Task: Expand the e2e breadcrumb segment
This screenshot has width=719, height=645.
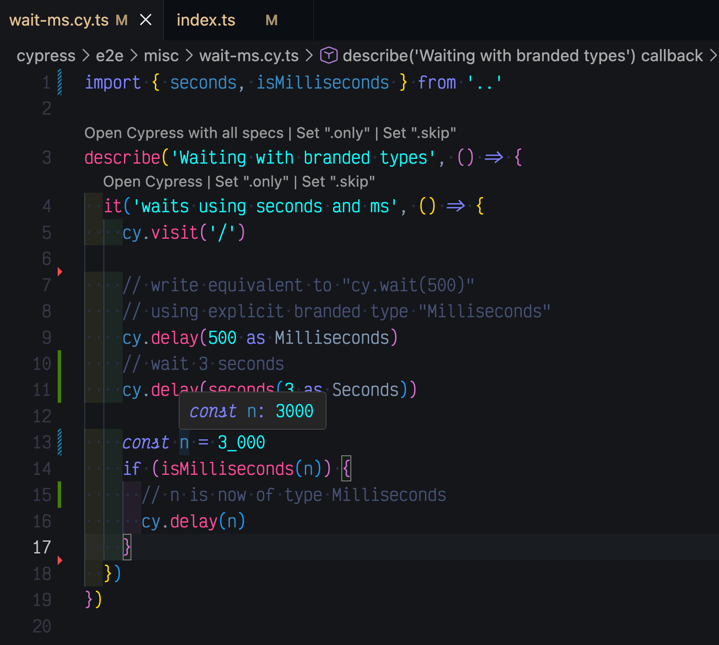Action: (x=109, y=56)
